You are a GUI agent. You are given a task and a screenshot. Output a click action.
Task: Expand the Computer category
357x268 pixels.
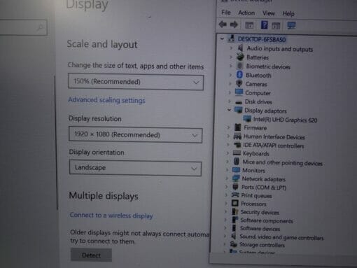click(230, 92)
